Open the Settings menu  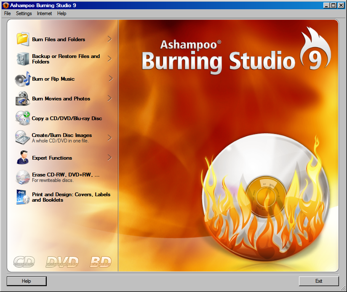click(24, 13)
